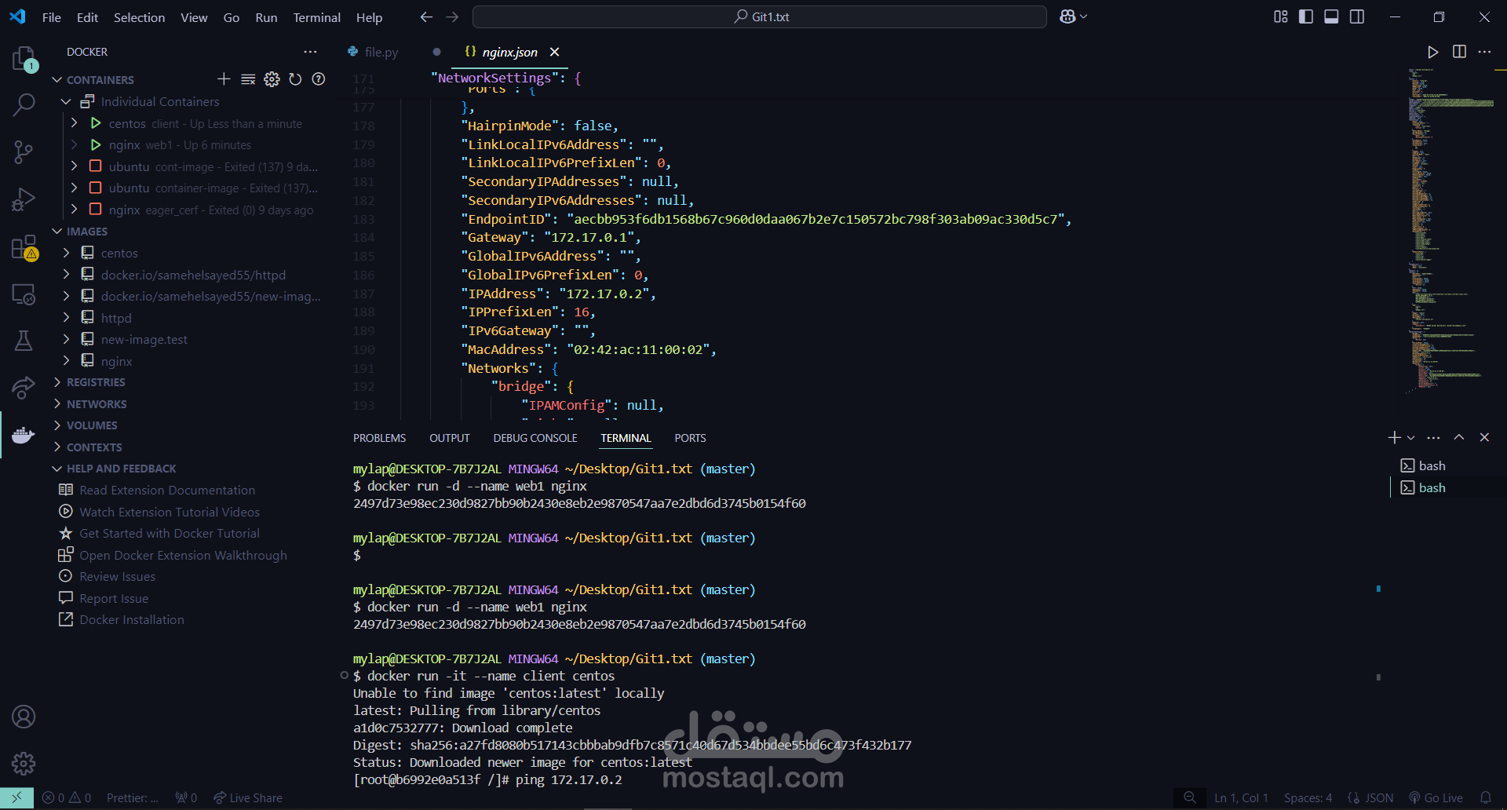The height and width of the screenshot is (810, 1507).
Task: Expand the CONTEXTS section
Action: 57,447
